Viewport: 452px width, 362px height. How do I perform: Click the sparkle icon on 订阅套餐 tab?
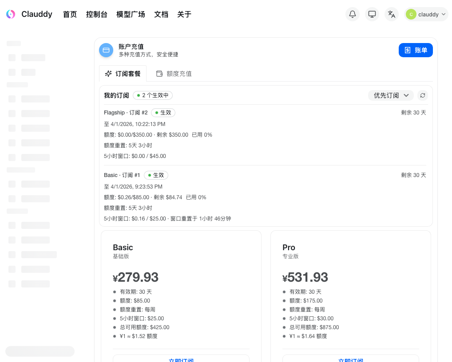click(108, 73)
